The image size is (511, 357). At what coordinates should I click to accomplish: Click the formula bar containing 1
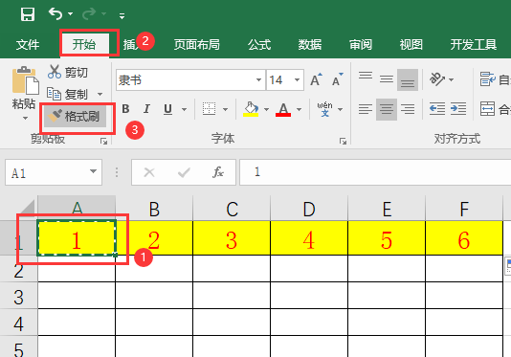[x=375, y=172]
